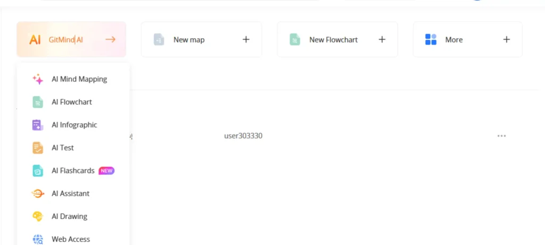
Task: Open the AI Flashcards menu item
Action: (x=73, y=171)
